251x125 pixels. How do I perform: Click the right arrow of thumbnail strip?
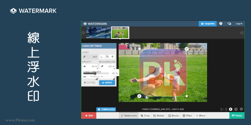coord(242,33)
